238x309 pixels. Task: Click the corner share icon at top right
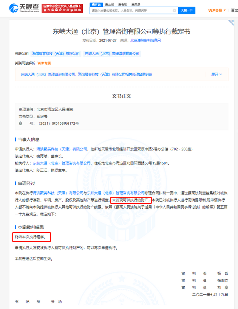pos(231,22)
